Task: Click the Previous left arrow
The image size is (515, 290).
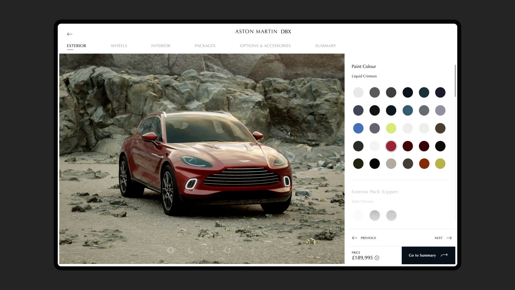Action: [355, 238]
